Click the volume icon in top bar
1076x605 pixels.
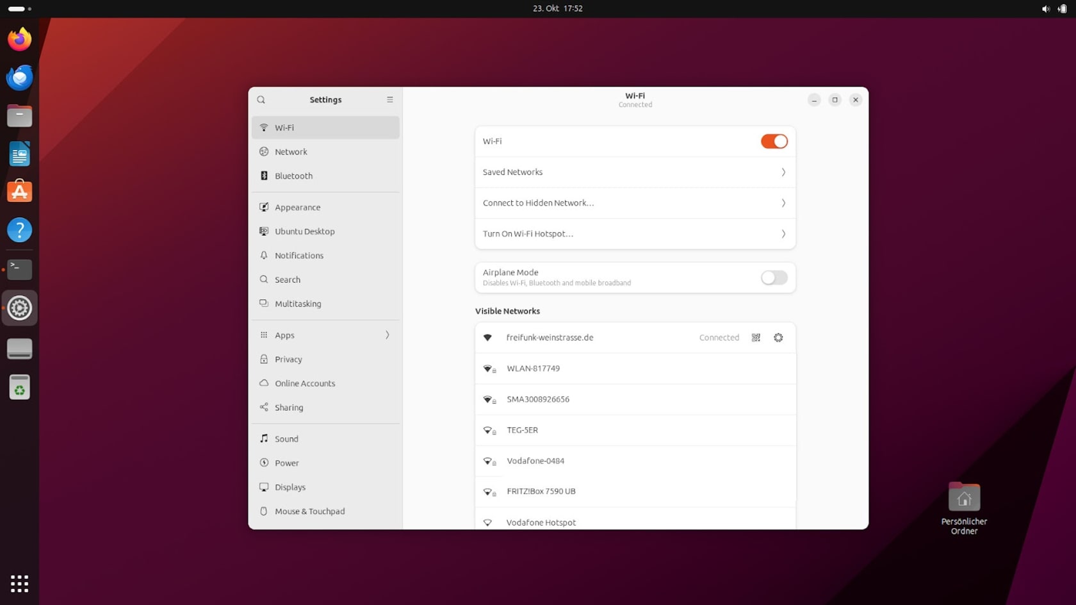(1045, 9)
